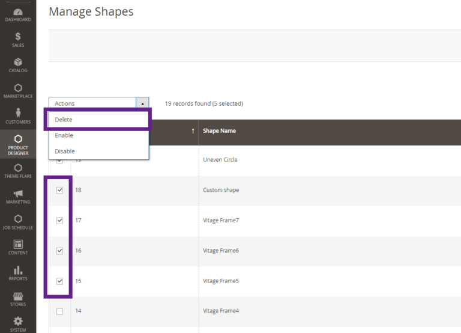Check the checkbox for row 14
Screen dimensions: 461x333
[x=59, y=311]
